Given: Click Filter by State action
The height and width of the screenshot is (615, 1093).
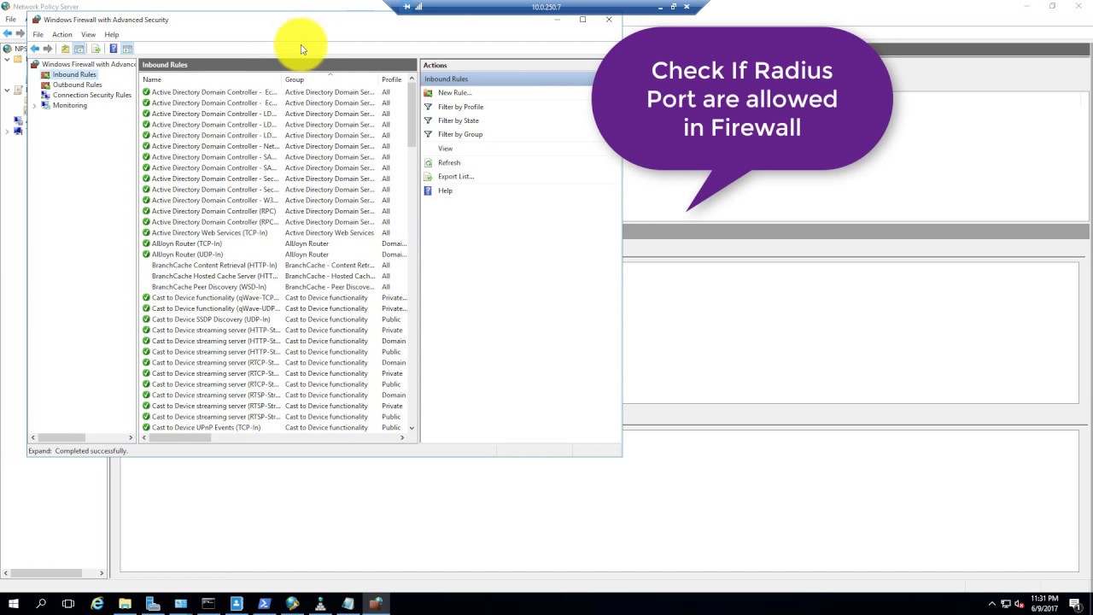Looking at the screenshot, I should [459, 120].
